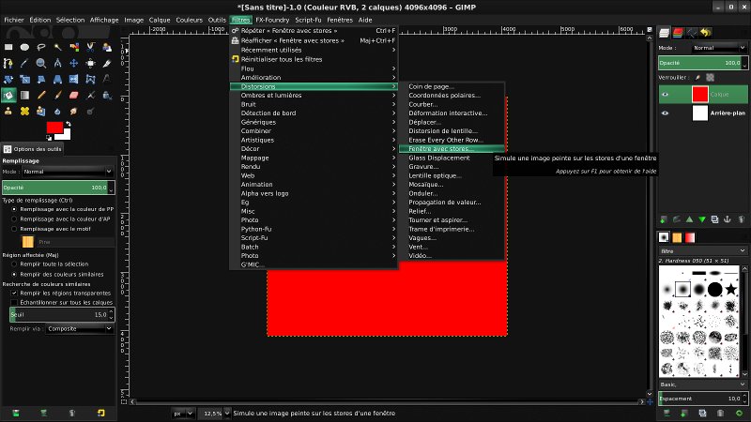Choose Glass Displacement filter

pos(452,158)
